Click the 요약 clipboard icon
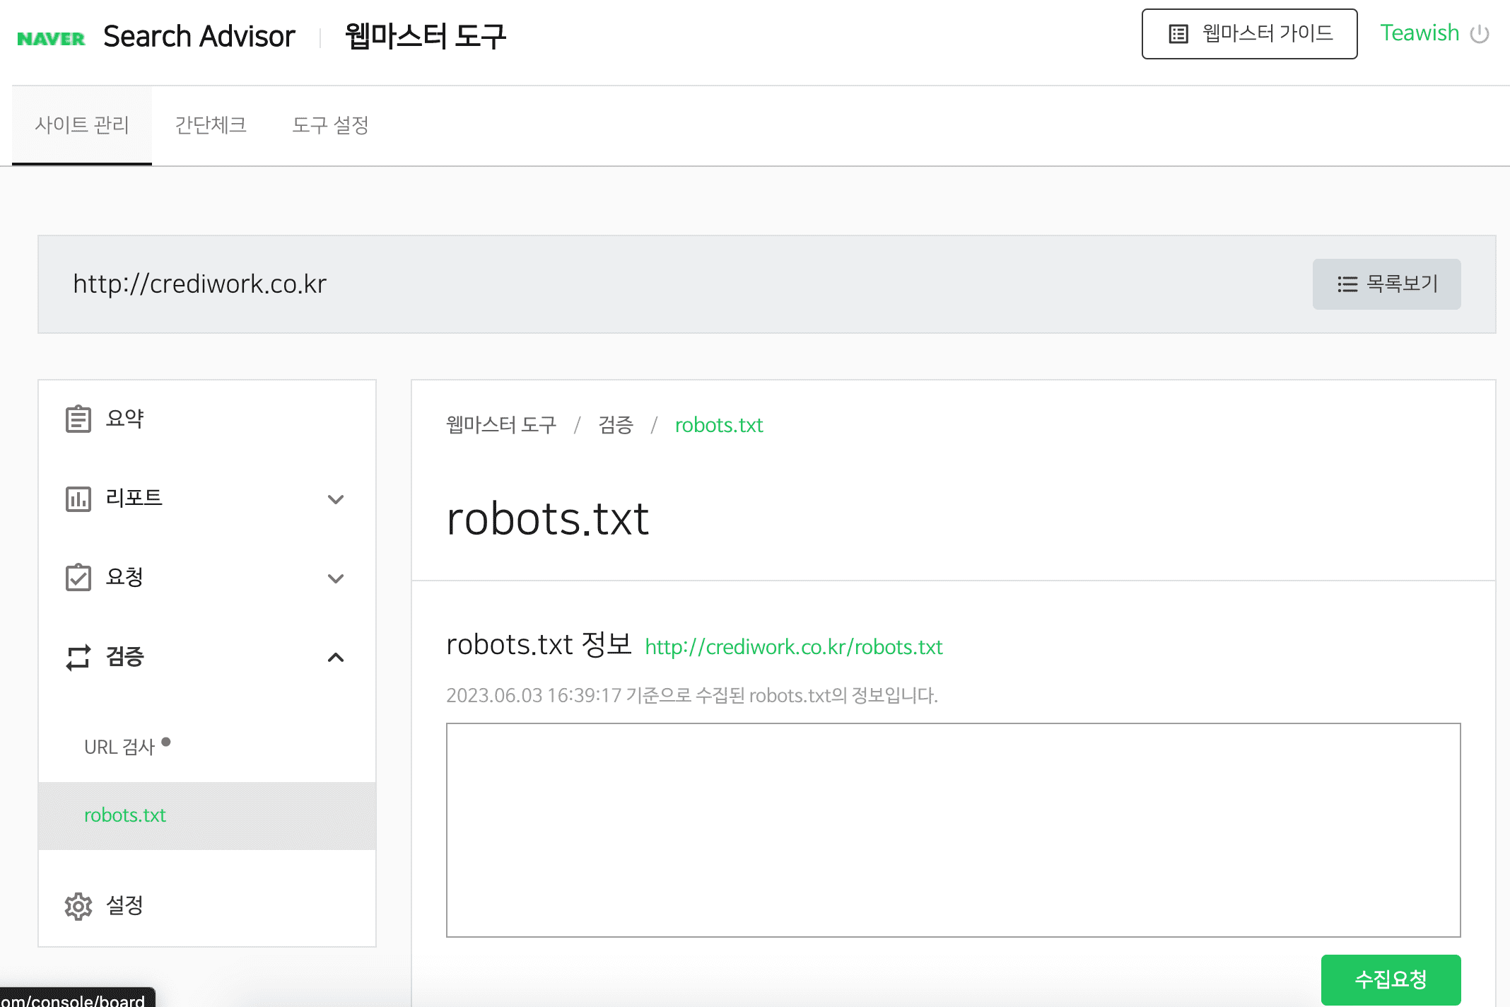 tap(78, 419)
